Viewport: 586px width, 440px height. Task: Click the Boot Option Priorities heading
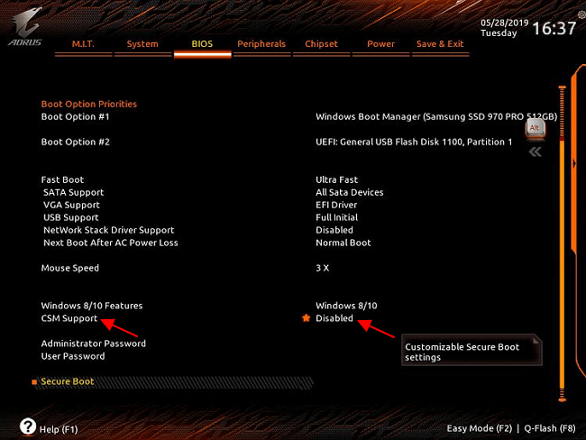coord(89,104)
